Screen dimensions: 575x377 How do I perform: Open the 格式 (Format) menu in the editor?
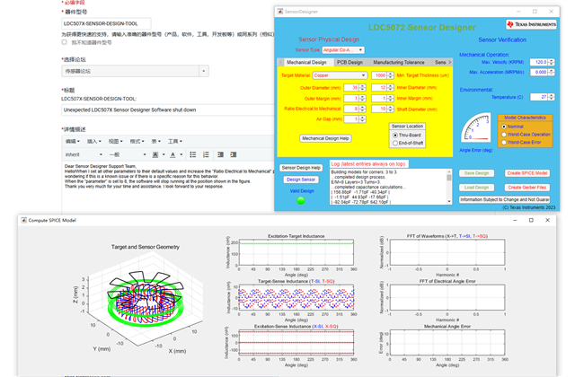(137, 141)
